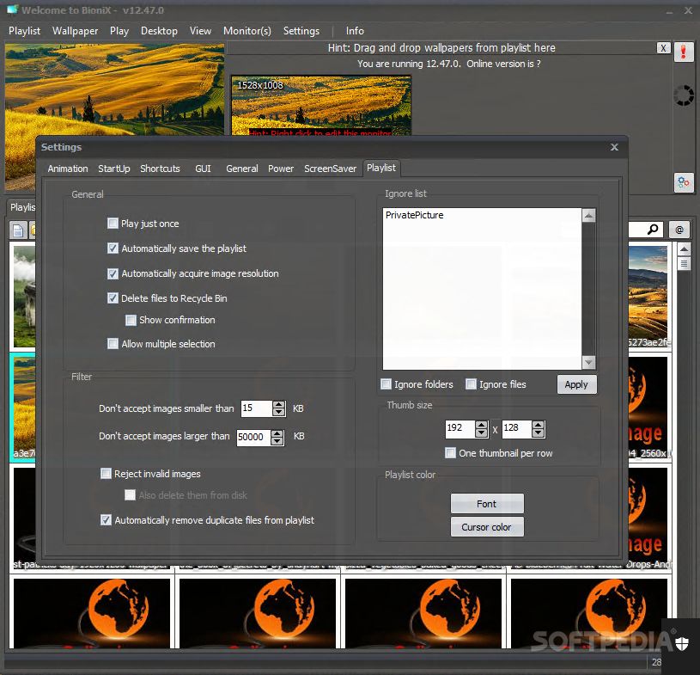Open the View menu

click(200, 31)
